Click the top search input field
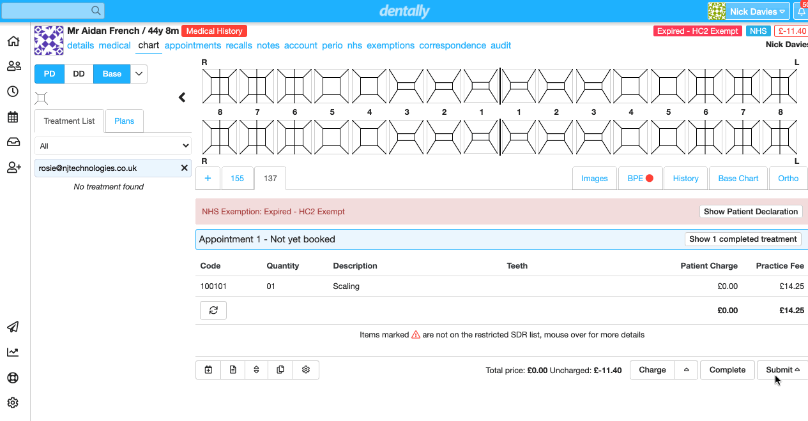This screenshot has width=808, height=421. (x=52, y=10)
